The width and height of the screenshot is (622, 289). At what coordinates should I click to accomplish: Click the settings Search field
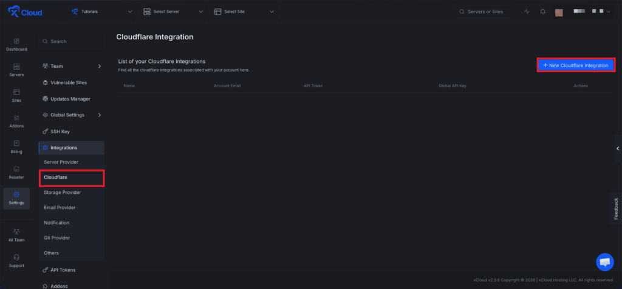(x=72, y=41)
